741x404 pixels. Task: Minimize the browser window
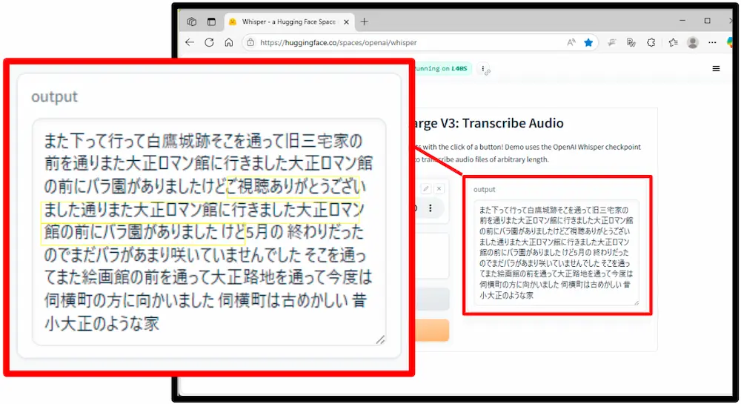pos(682,21)
